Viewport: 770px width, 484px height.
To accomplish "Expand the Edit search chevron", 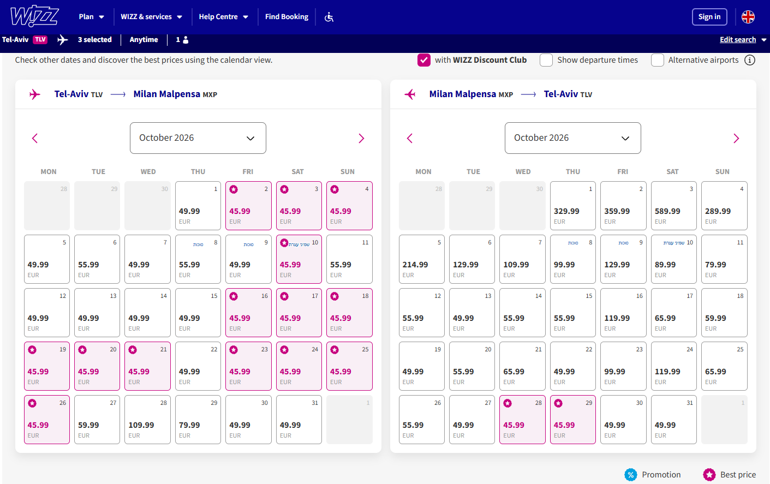I will point(764,40).
